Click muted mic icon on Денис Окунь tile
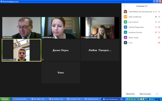 [x=43, y=60]
